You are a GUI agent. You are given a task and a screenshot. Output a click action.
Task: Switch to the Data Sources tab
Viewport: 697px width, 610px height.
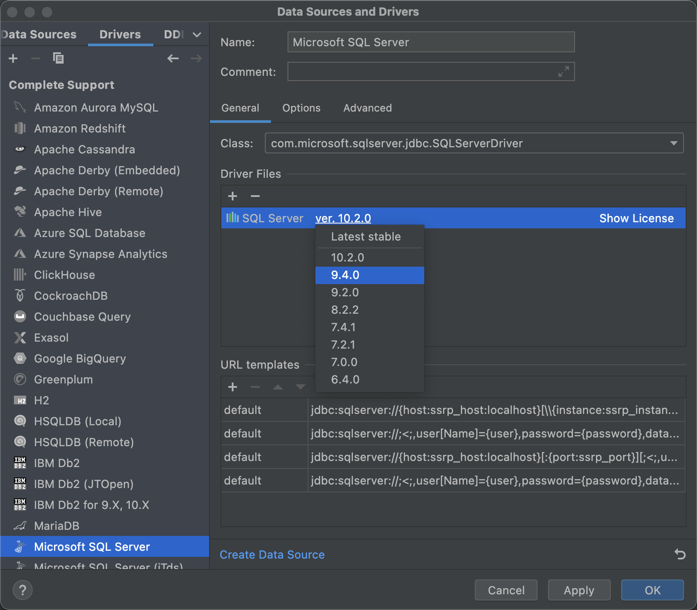pos(38,34)
